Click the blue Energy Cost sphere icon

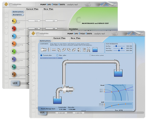tap(13, 36)
